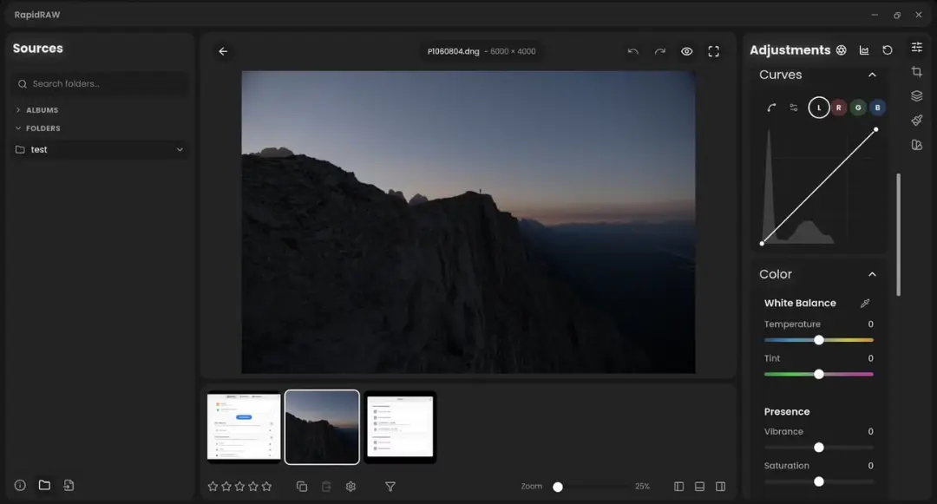
Task: Copy adjustments with the copy icon
Action: (x=302, y=487)
